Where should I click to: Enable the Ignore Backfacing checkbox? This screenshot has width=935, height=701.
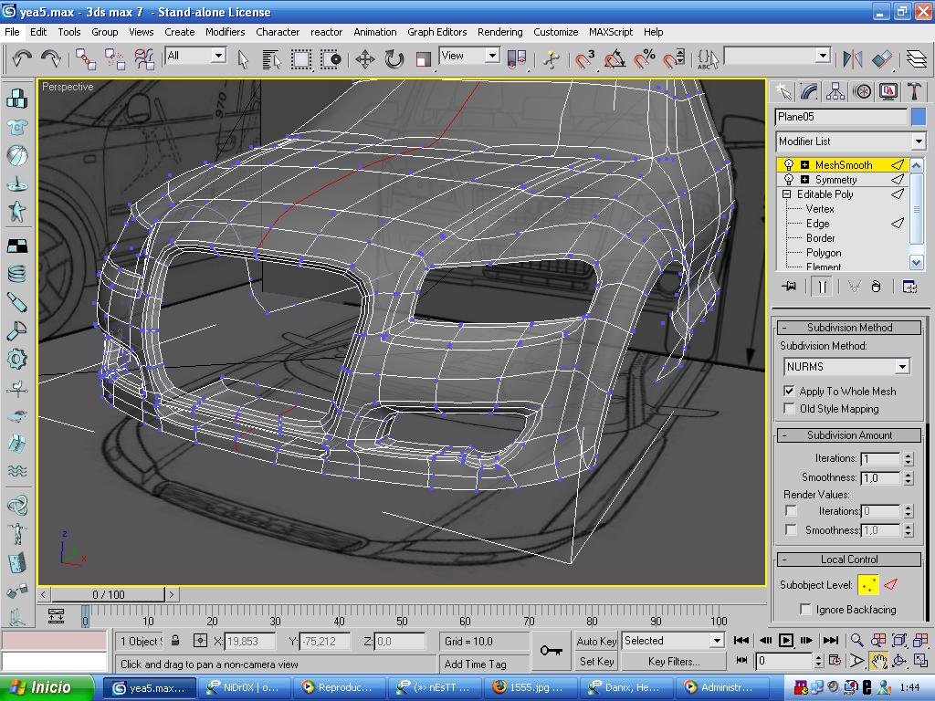pyautogui.click(x=805, y=609)
